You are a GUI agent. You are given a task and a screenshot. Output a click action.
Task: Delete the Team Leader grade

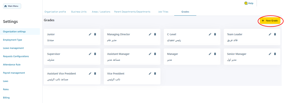[x=275, y=34]
